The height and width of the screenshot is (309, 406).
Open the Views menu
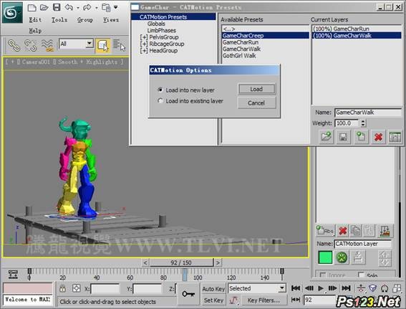(111, 19)
